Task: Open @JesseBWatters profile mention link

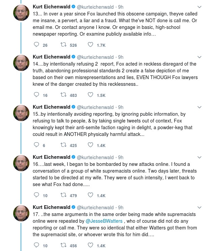Action: coord(104,221)
